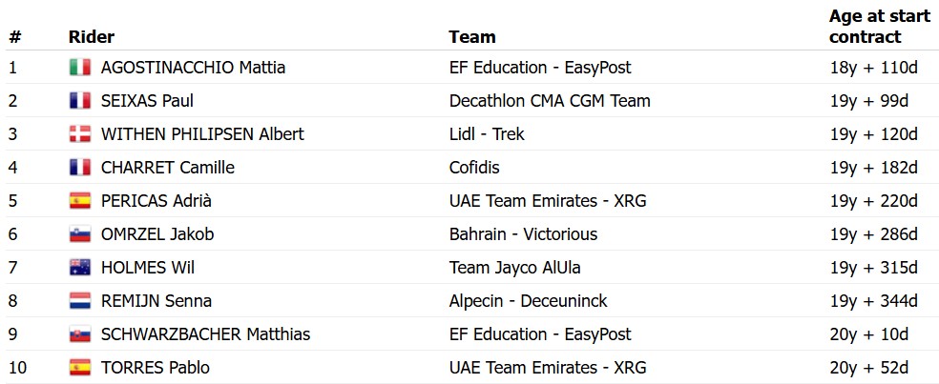Click the Spanish flag next to Pericas Adrià
Image resolution: width=939 pixels, height=384 pixels.
[x=79, y=201]
